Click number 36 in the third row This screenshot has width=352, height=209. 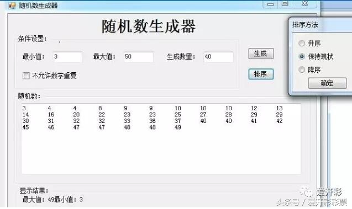click(x=153, y=121)
